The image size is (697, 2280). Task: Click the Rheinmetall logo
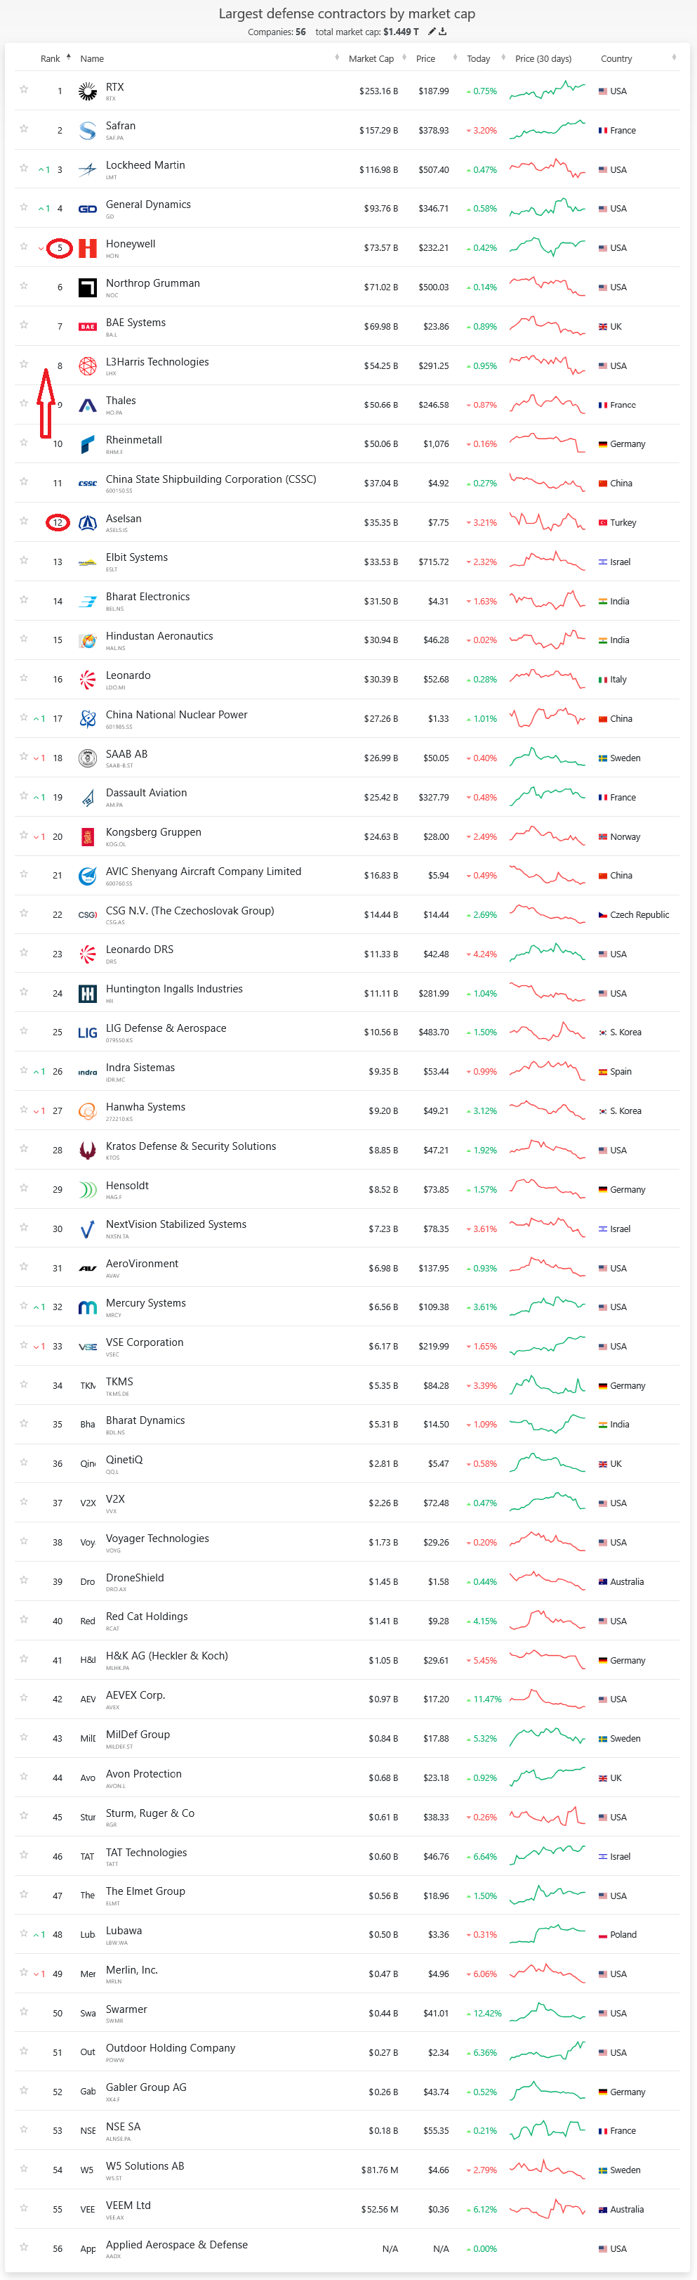pyautogui.click(x=88, y=444)
